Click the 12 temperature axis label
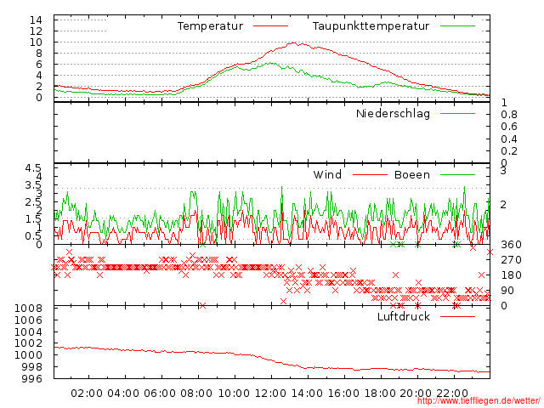This screenshot has height=408, width=544. coord(36,31)
